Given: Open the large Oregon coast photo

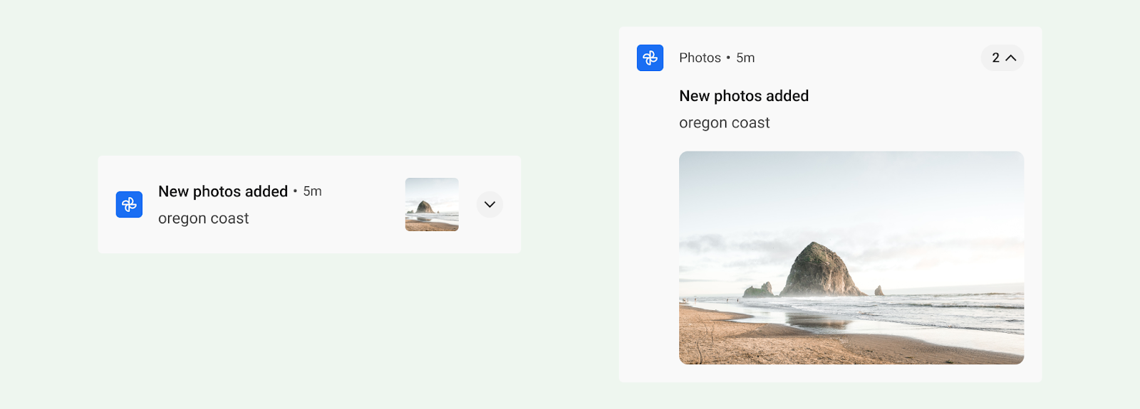Looking at the screenshot, I should click(851, 257).
